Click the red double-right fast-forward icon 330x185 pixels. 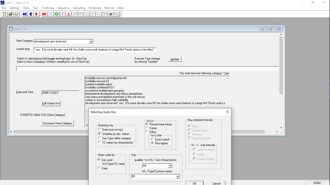point(44,14)
